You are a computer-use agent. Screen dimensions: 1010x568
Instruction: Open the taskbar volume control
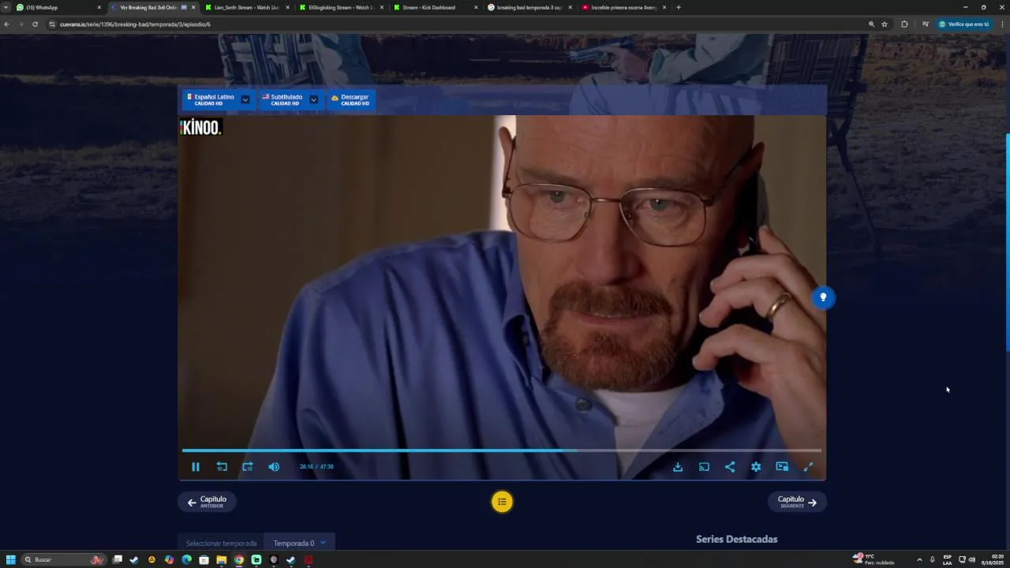point(972,560)
